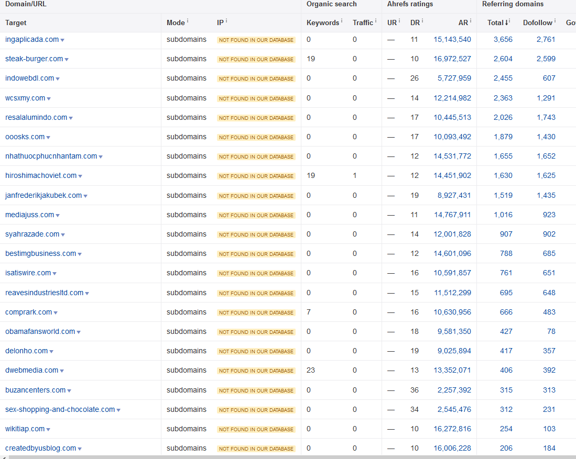Click total 427 for obamafansworld.com
This screenshot has height=459, width=576.
[x=506, y=332]
